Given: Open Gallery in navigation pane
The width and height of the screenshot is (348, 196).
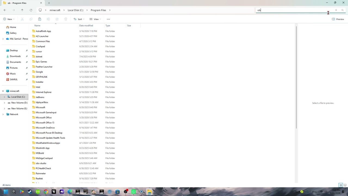Looking at the screenshot, I should 13,33.
